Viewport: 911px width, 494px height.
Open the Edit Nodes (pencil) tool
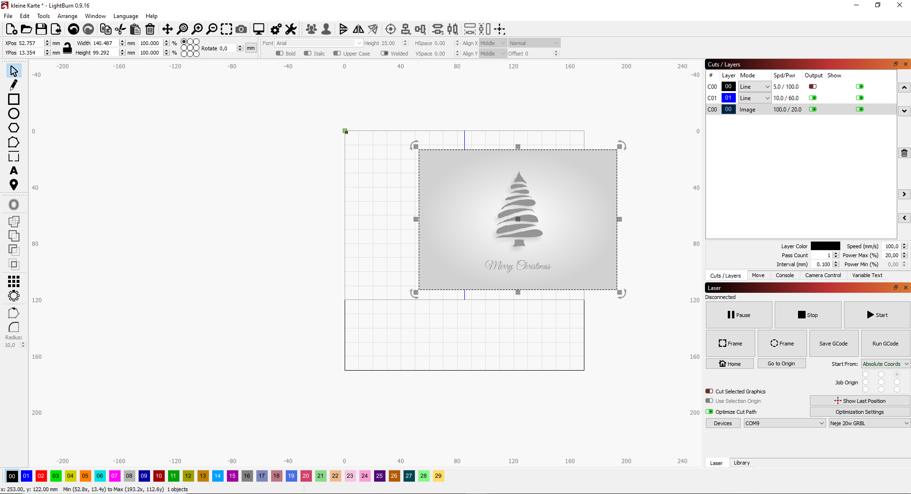13,84
